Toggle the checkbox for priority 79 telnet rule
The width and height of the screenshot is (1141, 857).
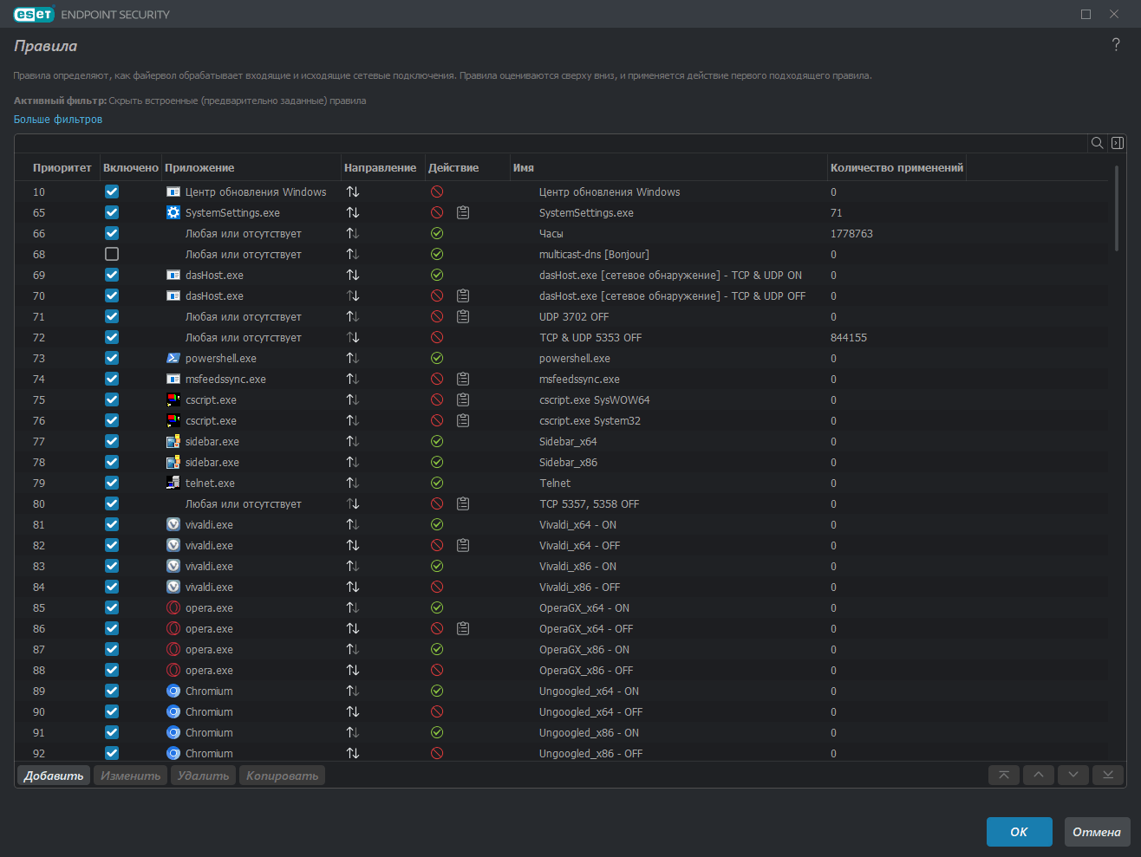(112, 483)
